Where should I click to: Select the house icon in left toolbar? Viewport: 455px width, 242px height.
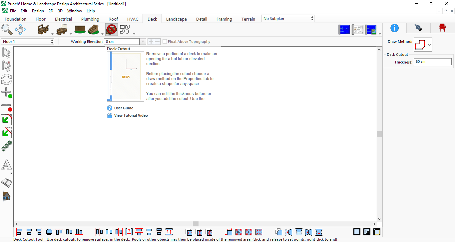6,196
